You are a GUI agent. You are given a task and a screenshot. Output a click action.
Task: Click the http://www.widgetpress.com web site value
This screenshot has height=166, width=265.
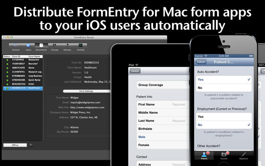87,107
